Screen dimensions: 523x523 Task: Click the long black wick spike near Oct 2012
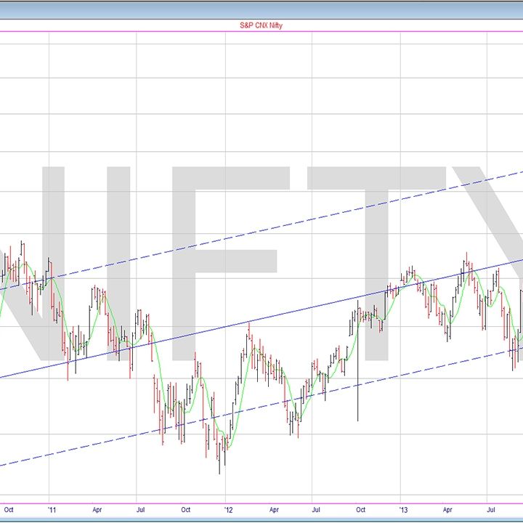pos(358,392)
